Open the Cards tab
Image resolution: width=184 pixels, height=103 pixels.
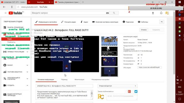click(x=128, y=22)
